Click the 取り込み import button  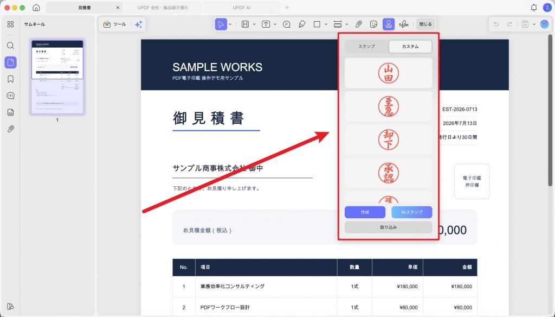coord(388,227)
